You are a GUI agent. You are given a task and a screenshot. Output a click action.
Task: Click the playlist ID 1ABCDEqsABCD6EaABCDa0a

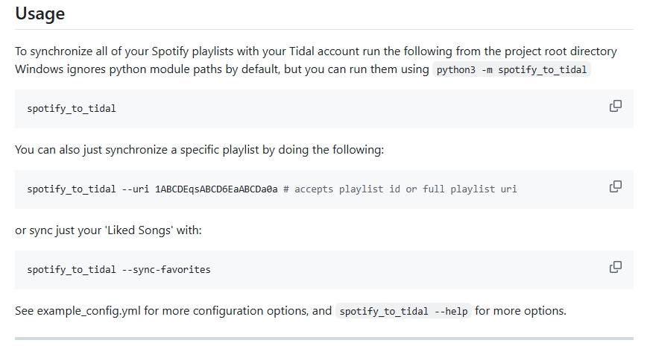tap(216, 189)
